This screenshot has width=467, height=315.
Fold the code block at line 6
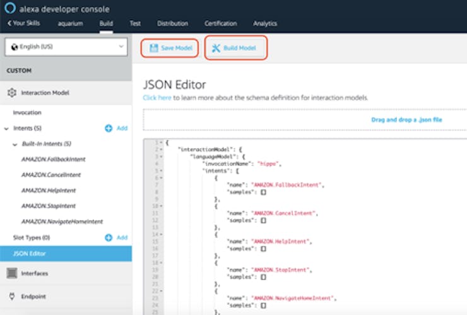point(161,178)
